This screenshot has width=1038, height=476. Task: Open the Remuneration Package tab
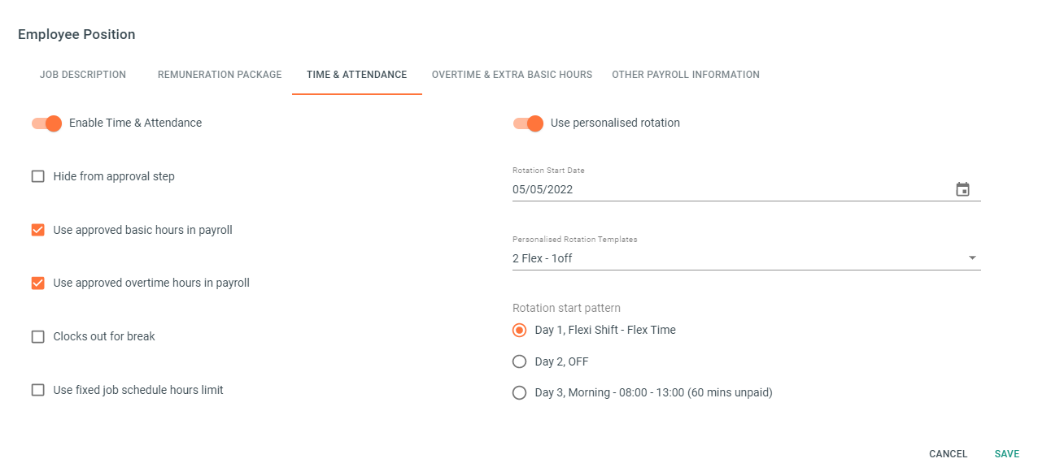pos(220,75)
